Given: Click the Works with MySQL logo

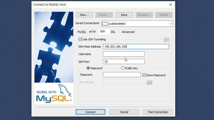Looking at the screenshot, I should coord(54,93).
